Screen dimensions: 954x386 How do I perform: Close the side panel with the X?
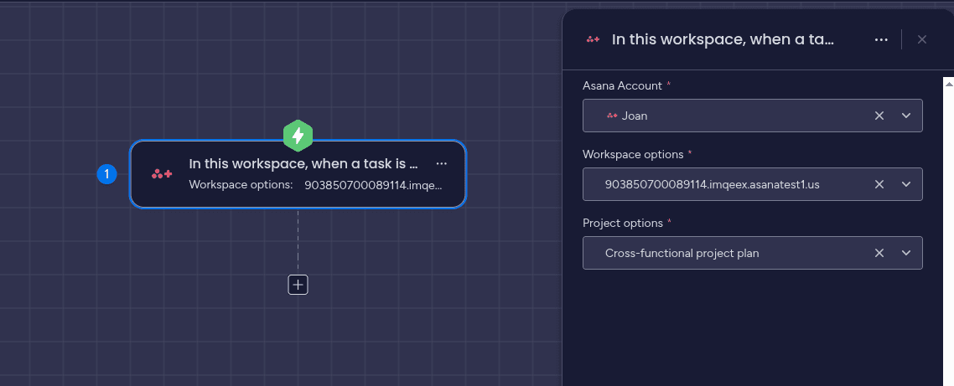tap(922, 39)
